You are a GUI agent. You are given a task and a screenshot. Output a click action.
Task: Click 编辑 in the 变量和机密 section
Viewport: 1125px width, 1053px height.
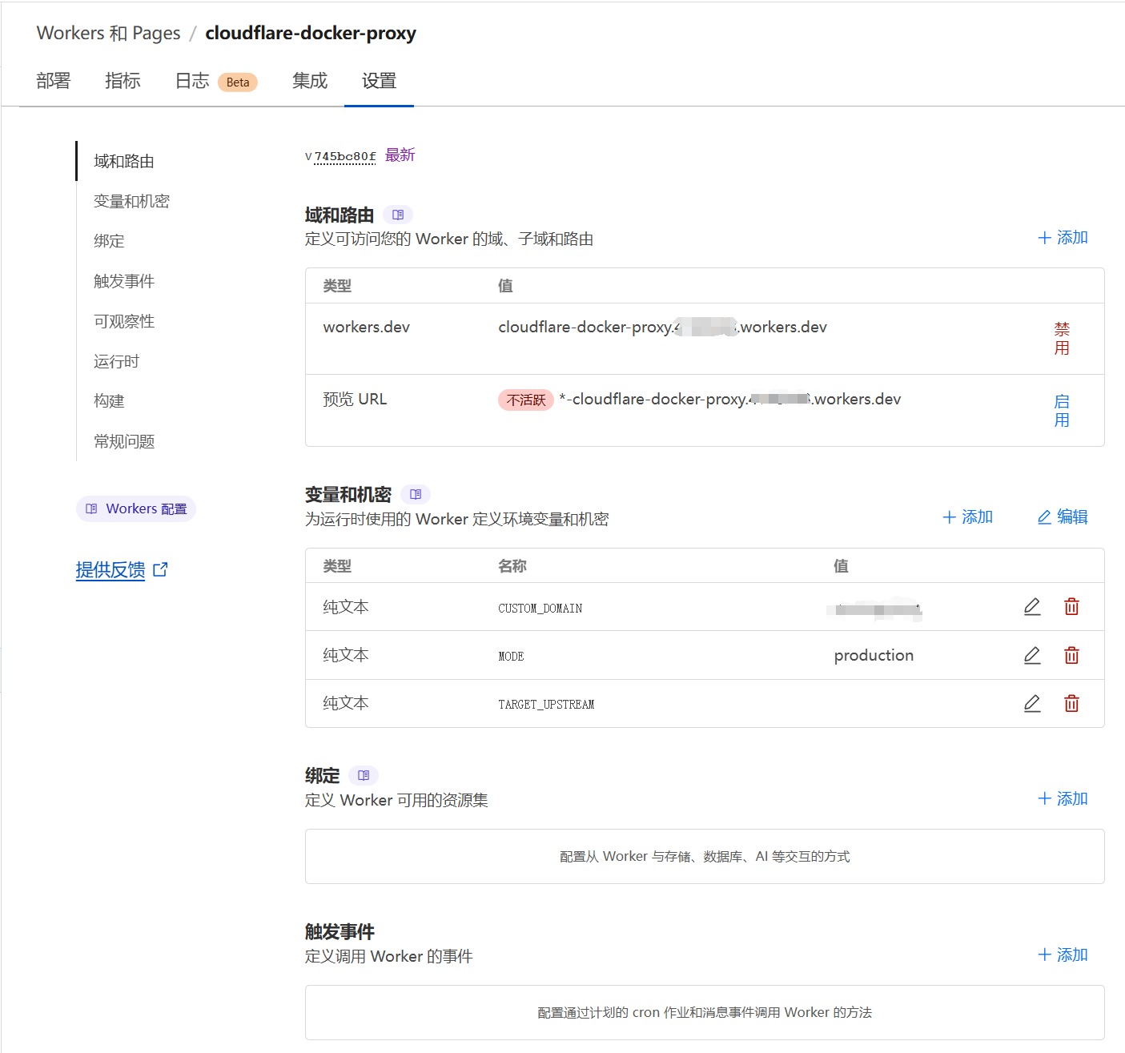click(1063, 517)
